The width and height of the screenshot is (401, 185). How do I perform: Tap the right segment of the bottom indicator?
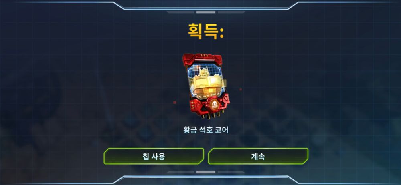point(231,172)
